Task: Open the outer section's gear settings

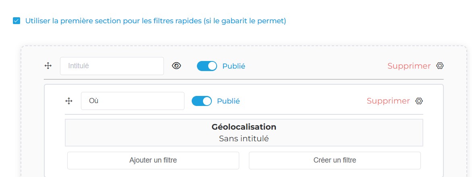Action: [x=440, y=66]
